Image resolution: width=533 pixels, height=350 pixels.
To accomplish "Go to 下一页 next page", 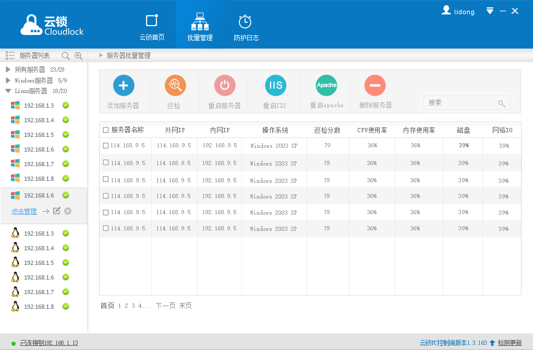I will [x=165, y=306].
